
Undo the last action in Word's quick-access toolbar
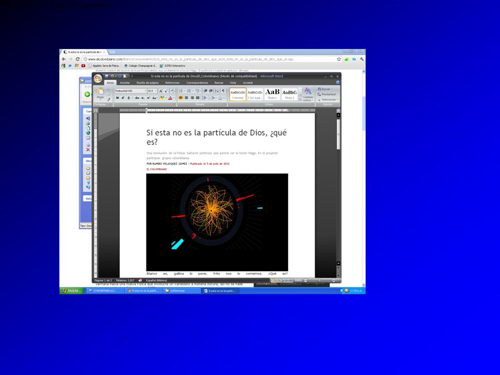(x=112, y=76)
